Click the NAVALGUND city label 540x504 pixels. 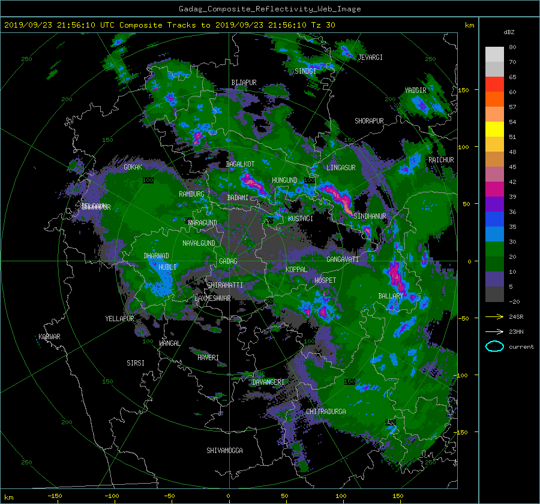[x=199, y=243]
